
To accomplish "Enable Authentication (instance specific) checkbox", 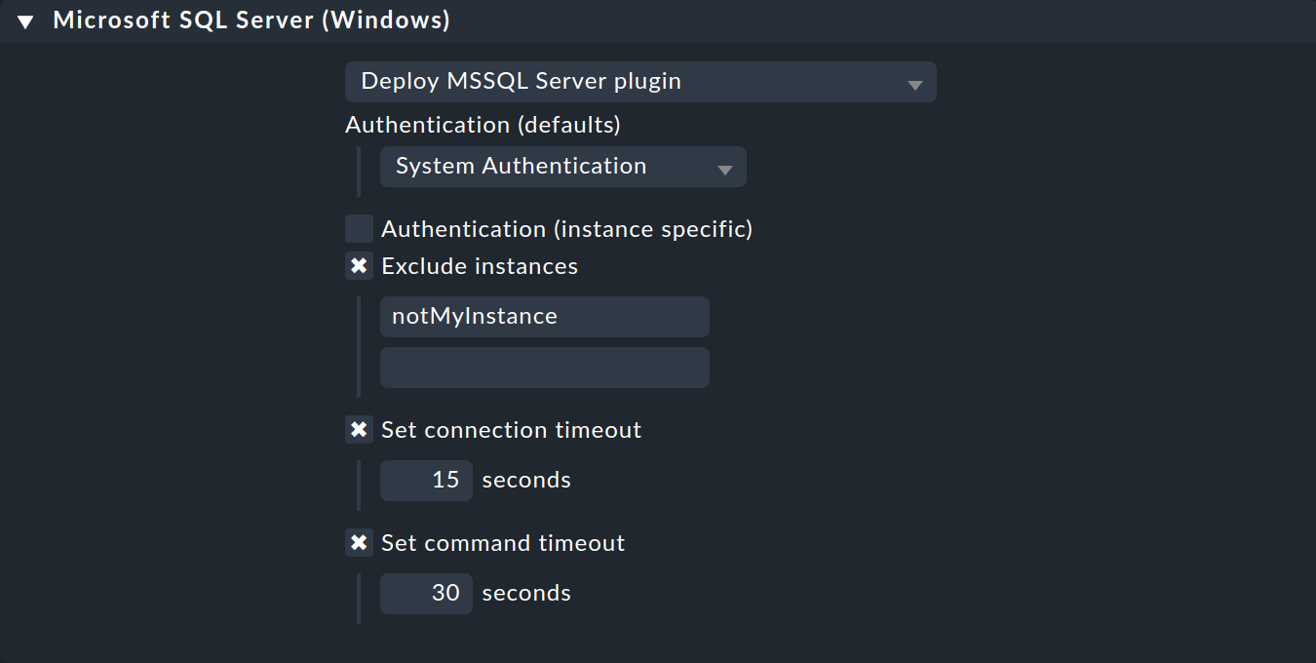I will click(x=359, y=229).
